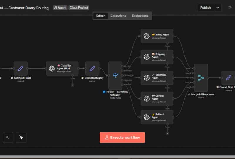Click the Fallback output port on Router
235x159 pixels.
point(122,85)
